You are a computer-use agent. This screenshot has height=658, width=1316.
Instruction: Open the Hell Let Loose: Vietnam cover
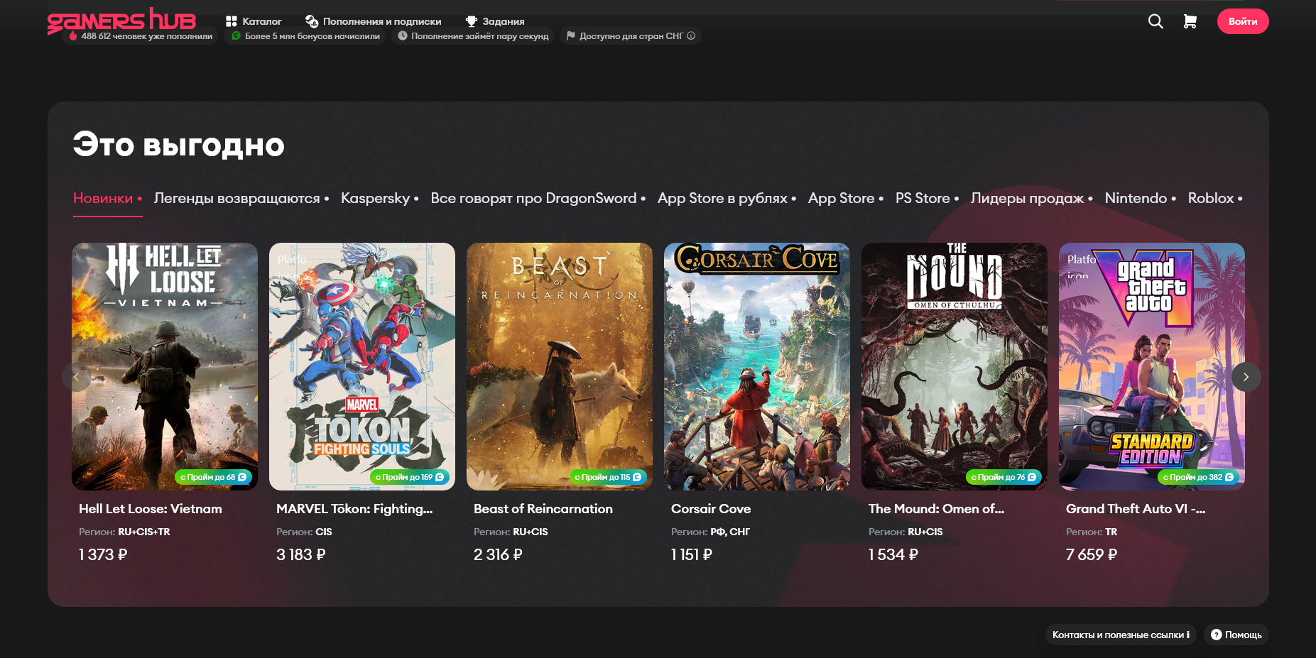(x=165, y=366)
